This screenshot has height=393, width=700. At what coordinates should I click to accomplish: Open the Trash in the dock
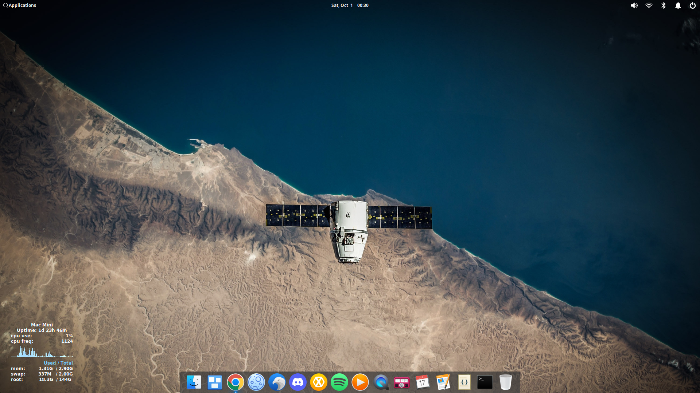(x=506, y=382)
